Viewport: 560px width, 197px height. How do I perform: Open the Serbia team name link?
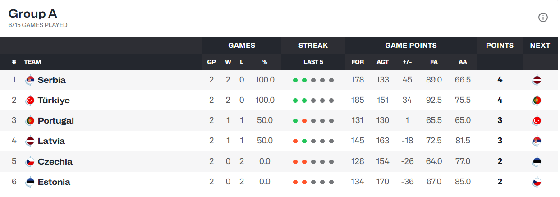pos(52,80)
